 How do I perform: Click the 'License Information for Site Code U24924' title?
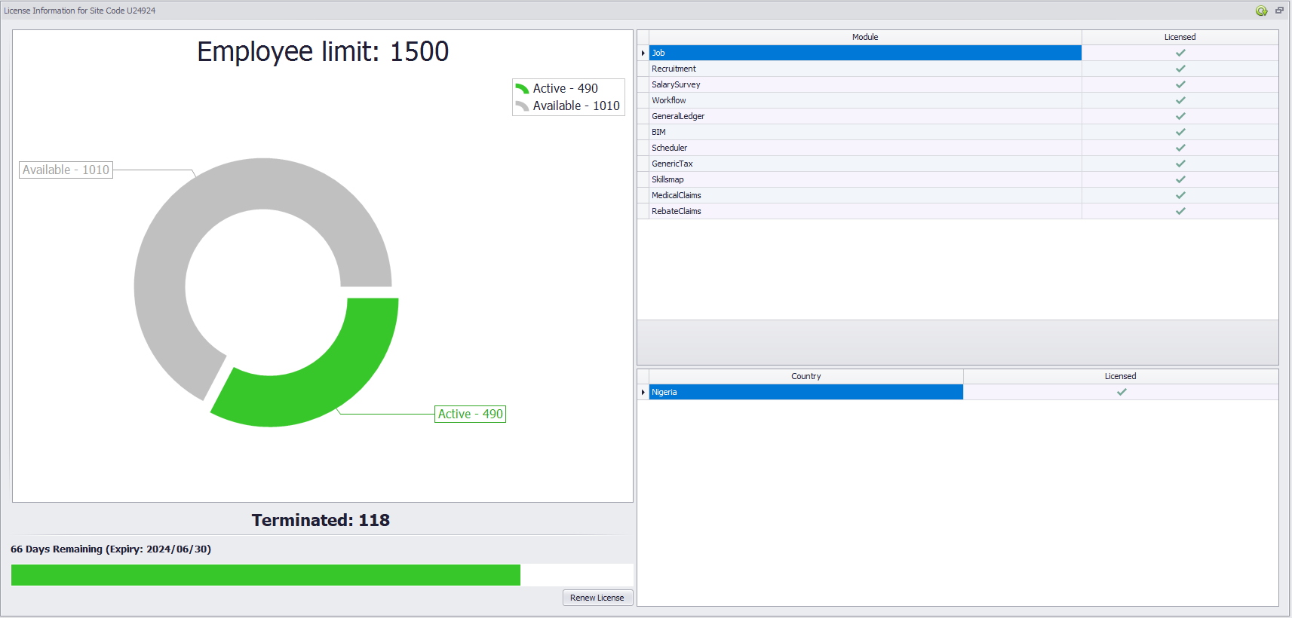point(80,11)
